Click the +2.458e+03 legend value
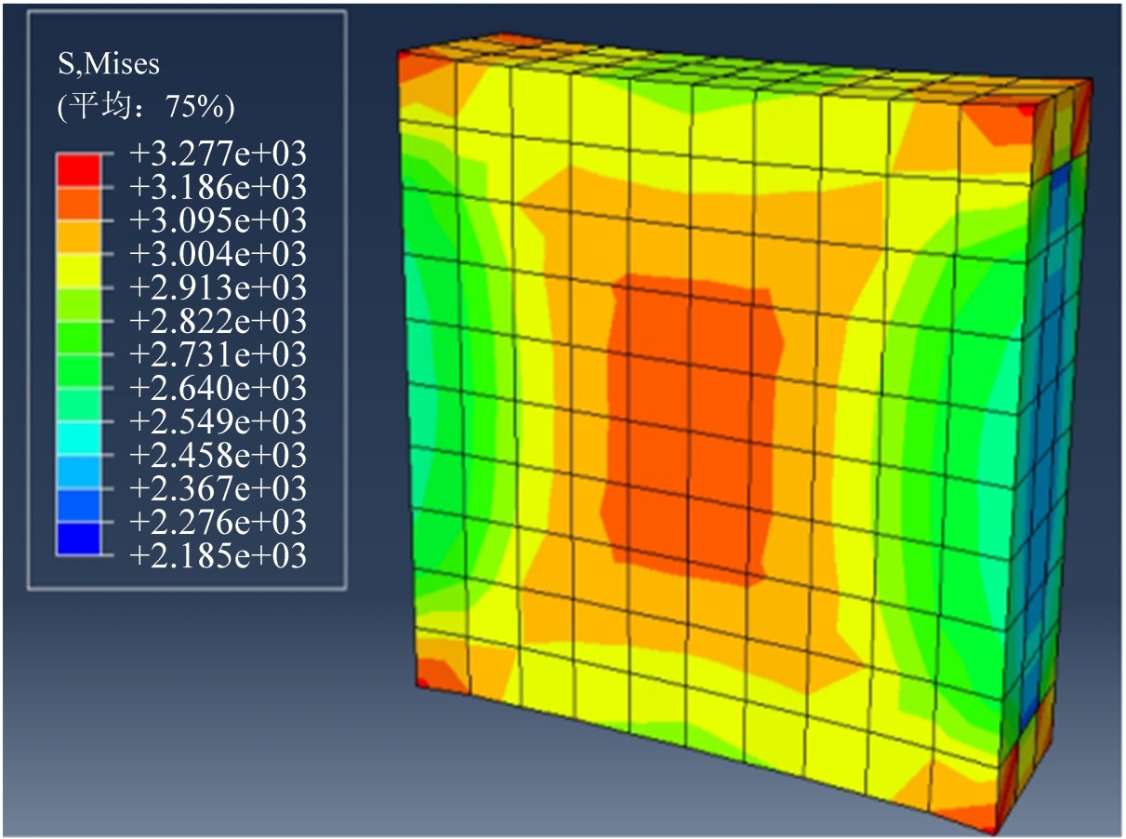 click(x=218, y=455)
